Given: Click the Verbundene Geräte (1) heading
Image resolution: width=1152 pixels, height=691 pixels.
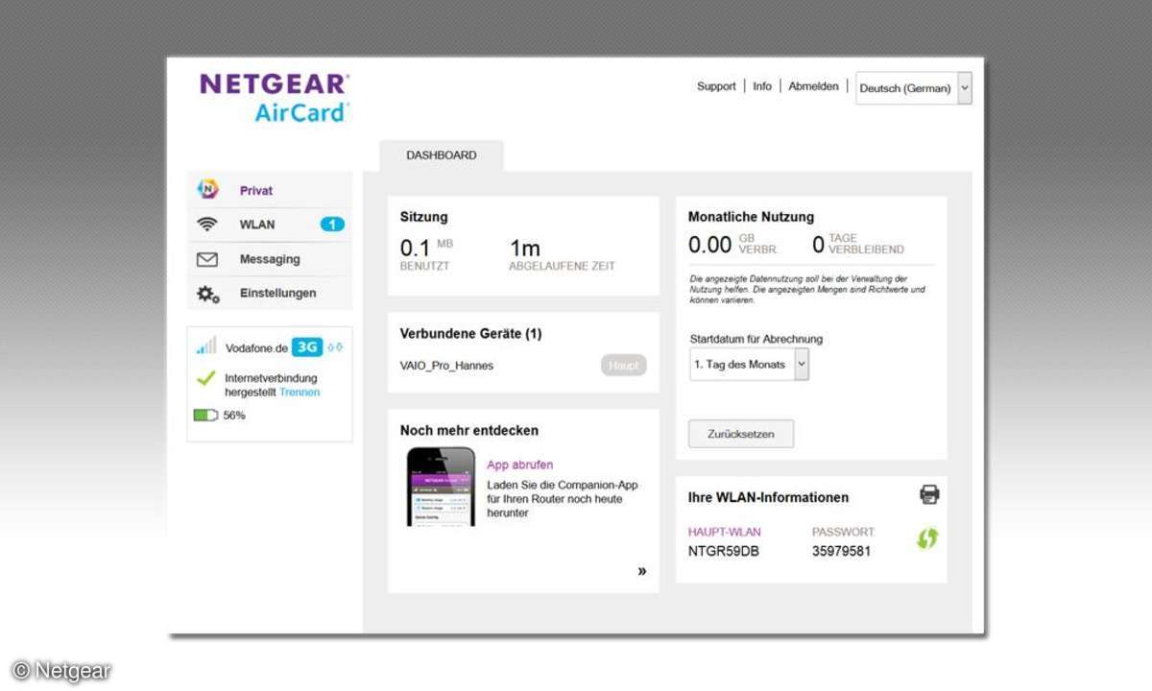Looking at the screenshot, I should click(x=470, y=334).
